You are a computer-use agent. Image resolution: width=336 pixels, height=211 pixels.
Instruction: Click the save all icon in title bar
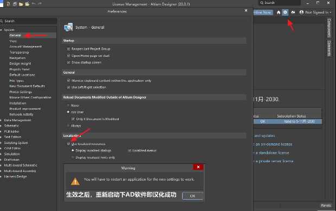15,4
